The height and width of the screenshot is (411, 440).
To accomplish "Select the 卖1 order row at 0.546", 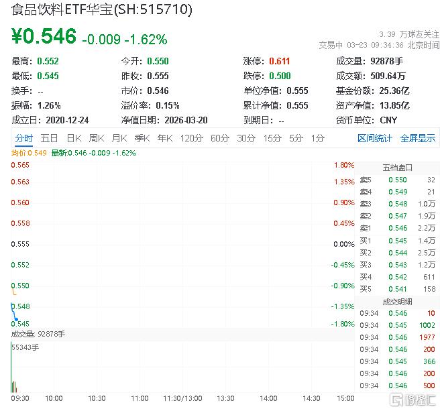I will pos(397,228).
